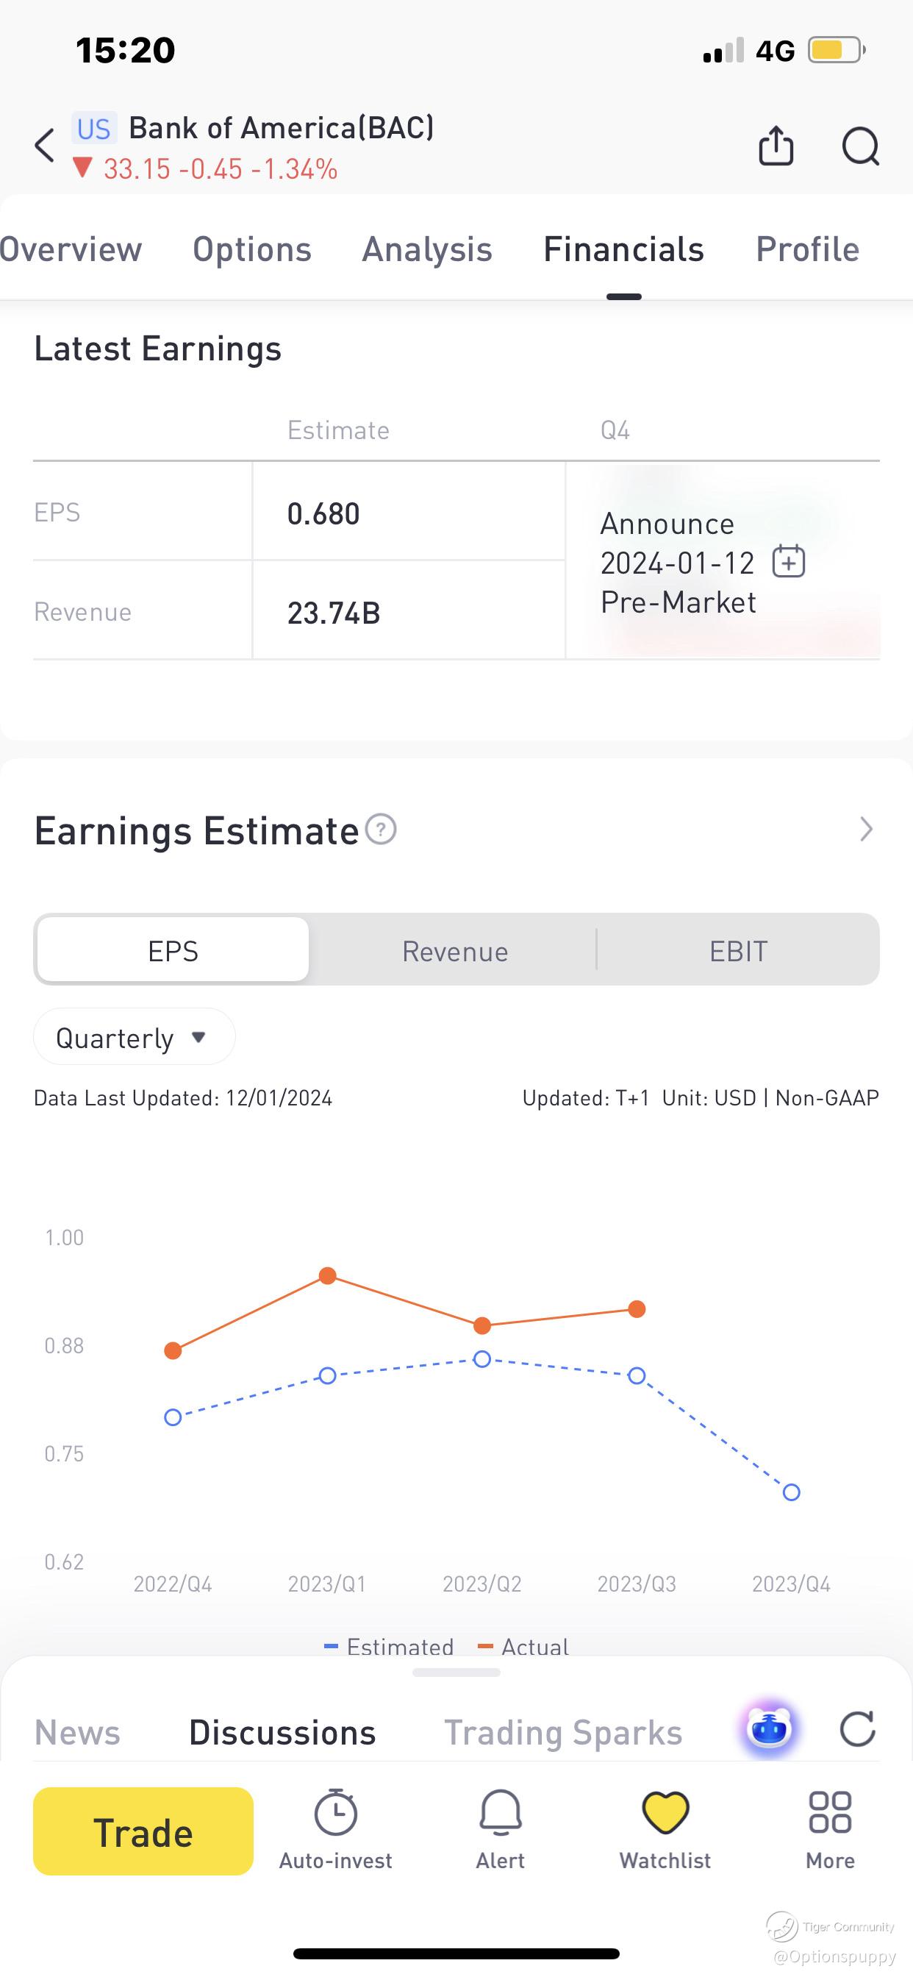913x1977 pixels.
Task: Switch to the Options tab
Action: coord(251,249)
